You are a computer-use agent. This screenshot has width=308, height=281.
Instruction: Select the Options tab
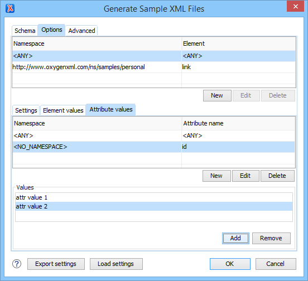52,30
